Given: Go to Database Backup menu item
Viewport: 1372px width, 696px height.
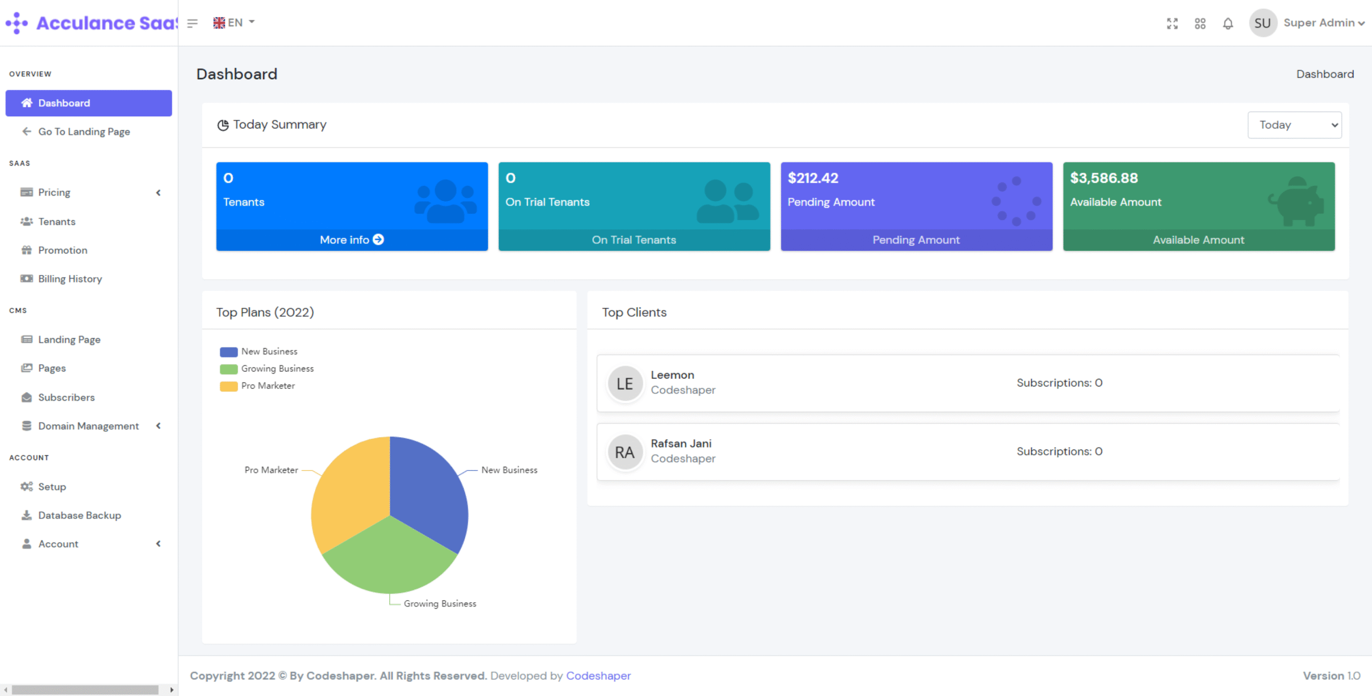Looking at the screenshot, I should pos(79,515).
